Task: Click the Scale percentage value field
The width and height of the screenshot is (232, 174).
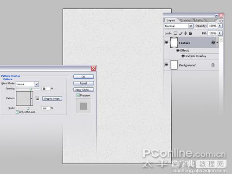Action: 46,108
